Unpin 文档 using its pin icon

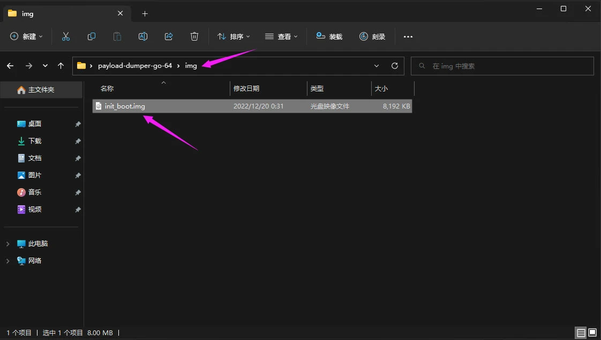pyautogui.click(x=78, y=158)
